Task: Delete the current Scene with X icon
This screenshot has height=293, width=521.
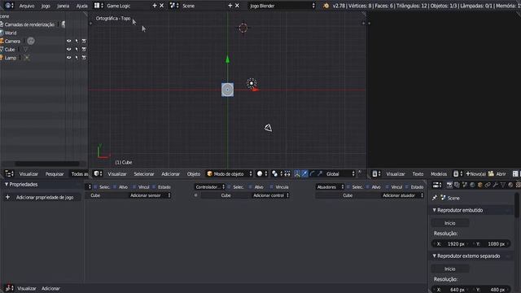Action: [x=237, y=6]
